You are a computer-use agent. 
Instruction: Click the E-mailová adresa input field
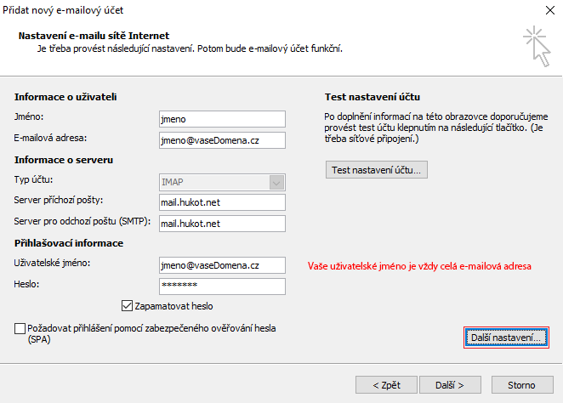(222, 139)
